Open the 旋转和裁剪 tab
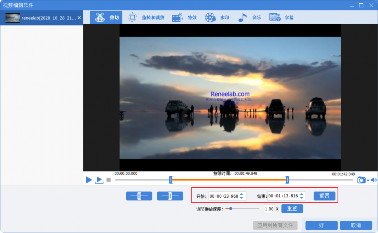 coord(146,17)
